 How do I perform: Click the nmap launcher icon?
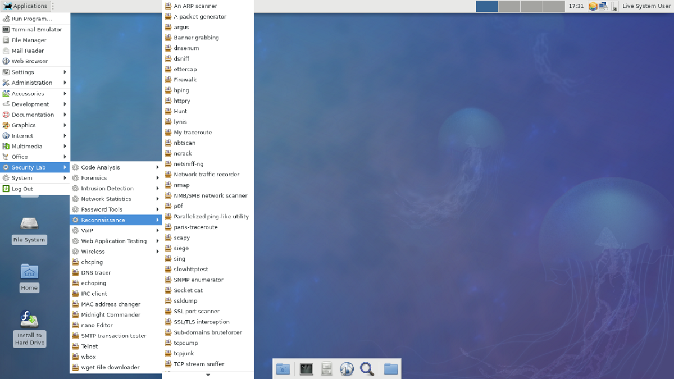(168, 185)
